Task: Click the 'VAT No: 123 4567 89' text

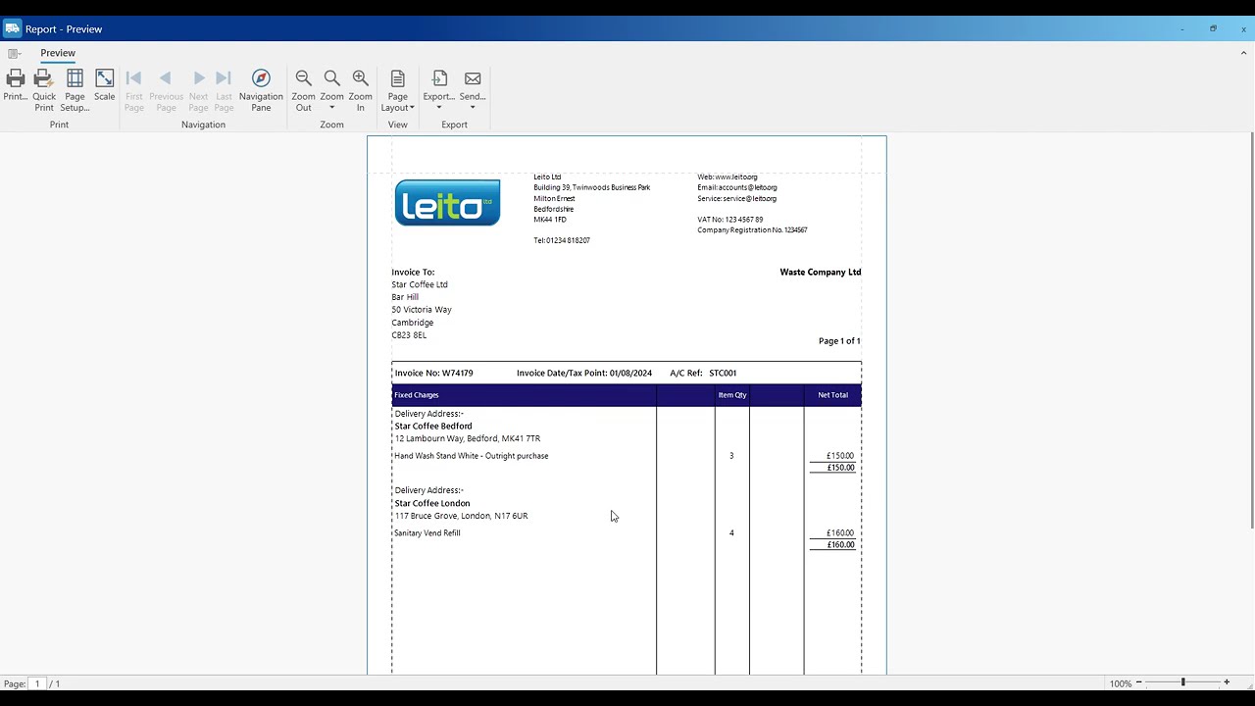Action: pos(730,220)
